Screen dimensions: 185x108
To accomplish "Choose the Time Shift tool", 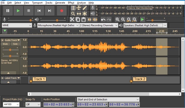I will pyautogui.click(x=79, y=14).
